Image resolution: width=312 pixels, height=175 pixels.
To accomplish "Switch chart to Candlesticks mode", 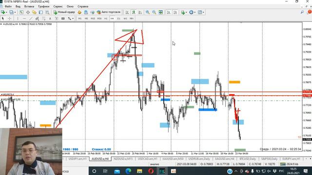I will pyautogui.click(x=134, y=12).
